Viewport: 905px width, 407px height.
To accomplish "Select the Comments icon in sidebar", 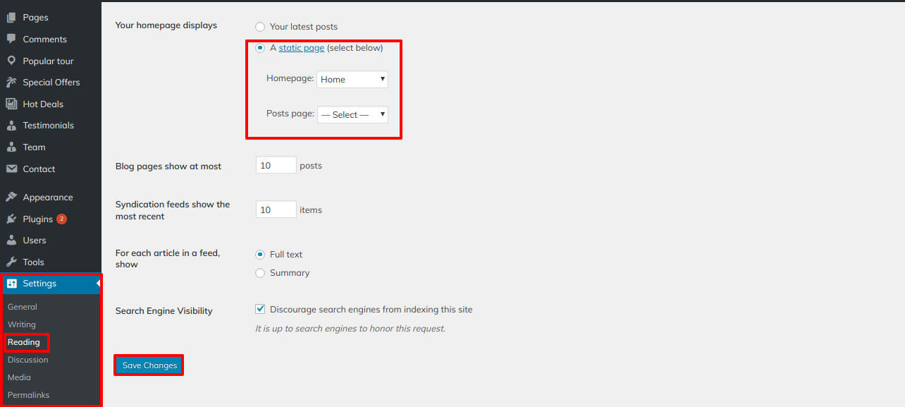I will (11, 39).
